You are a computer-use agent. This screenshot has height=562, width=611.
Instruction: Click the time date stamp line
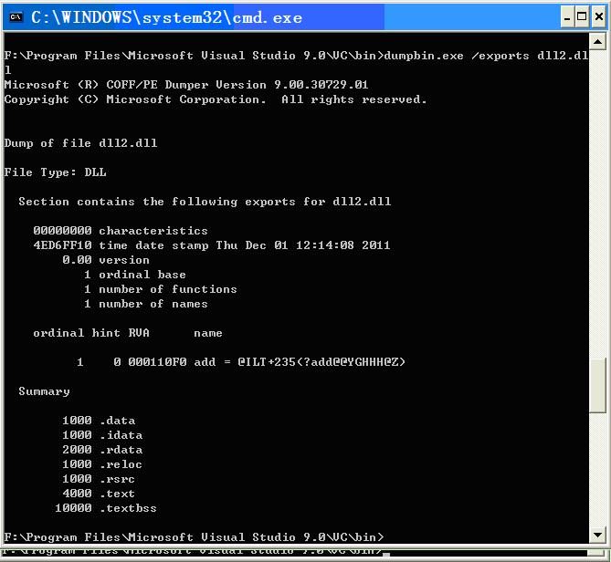click(x=212, y=245)
